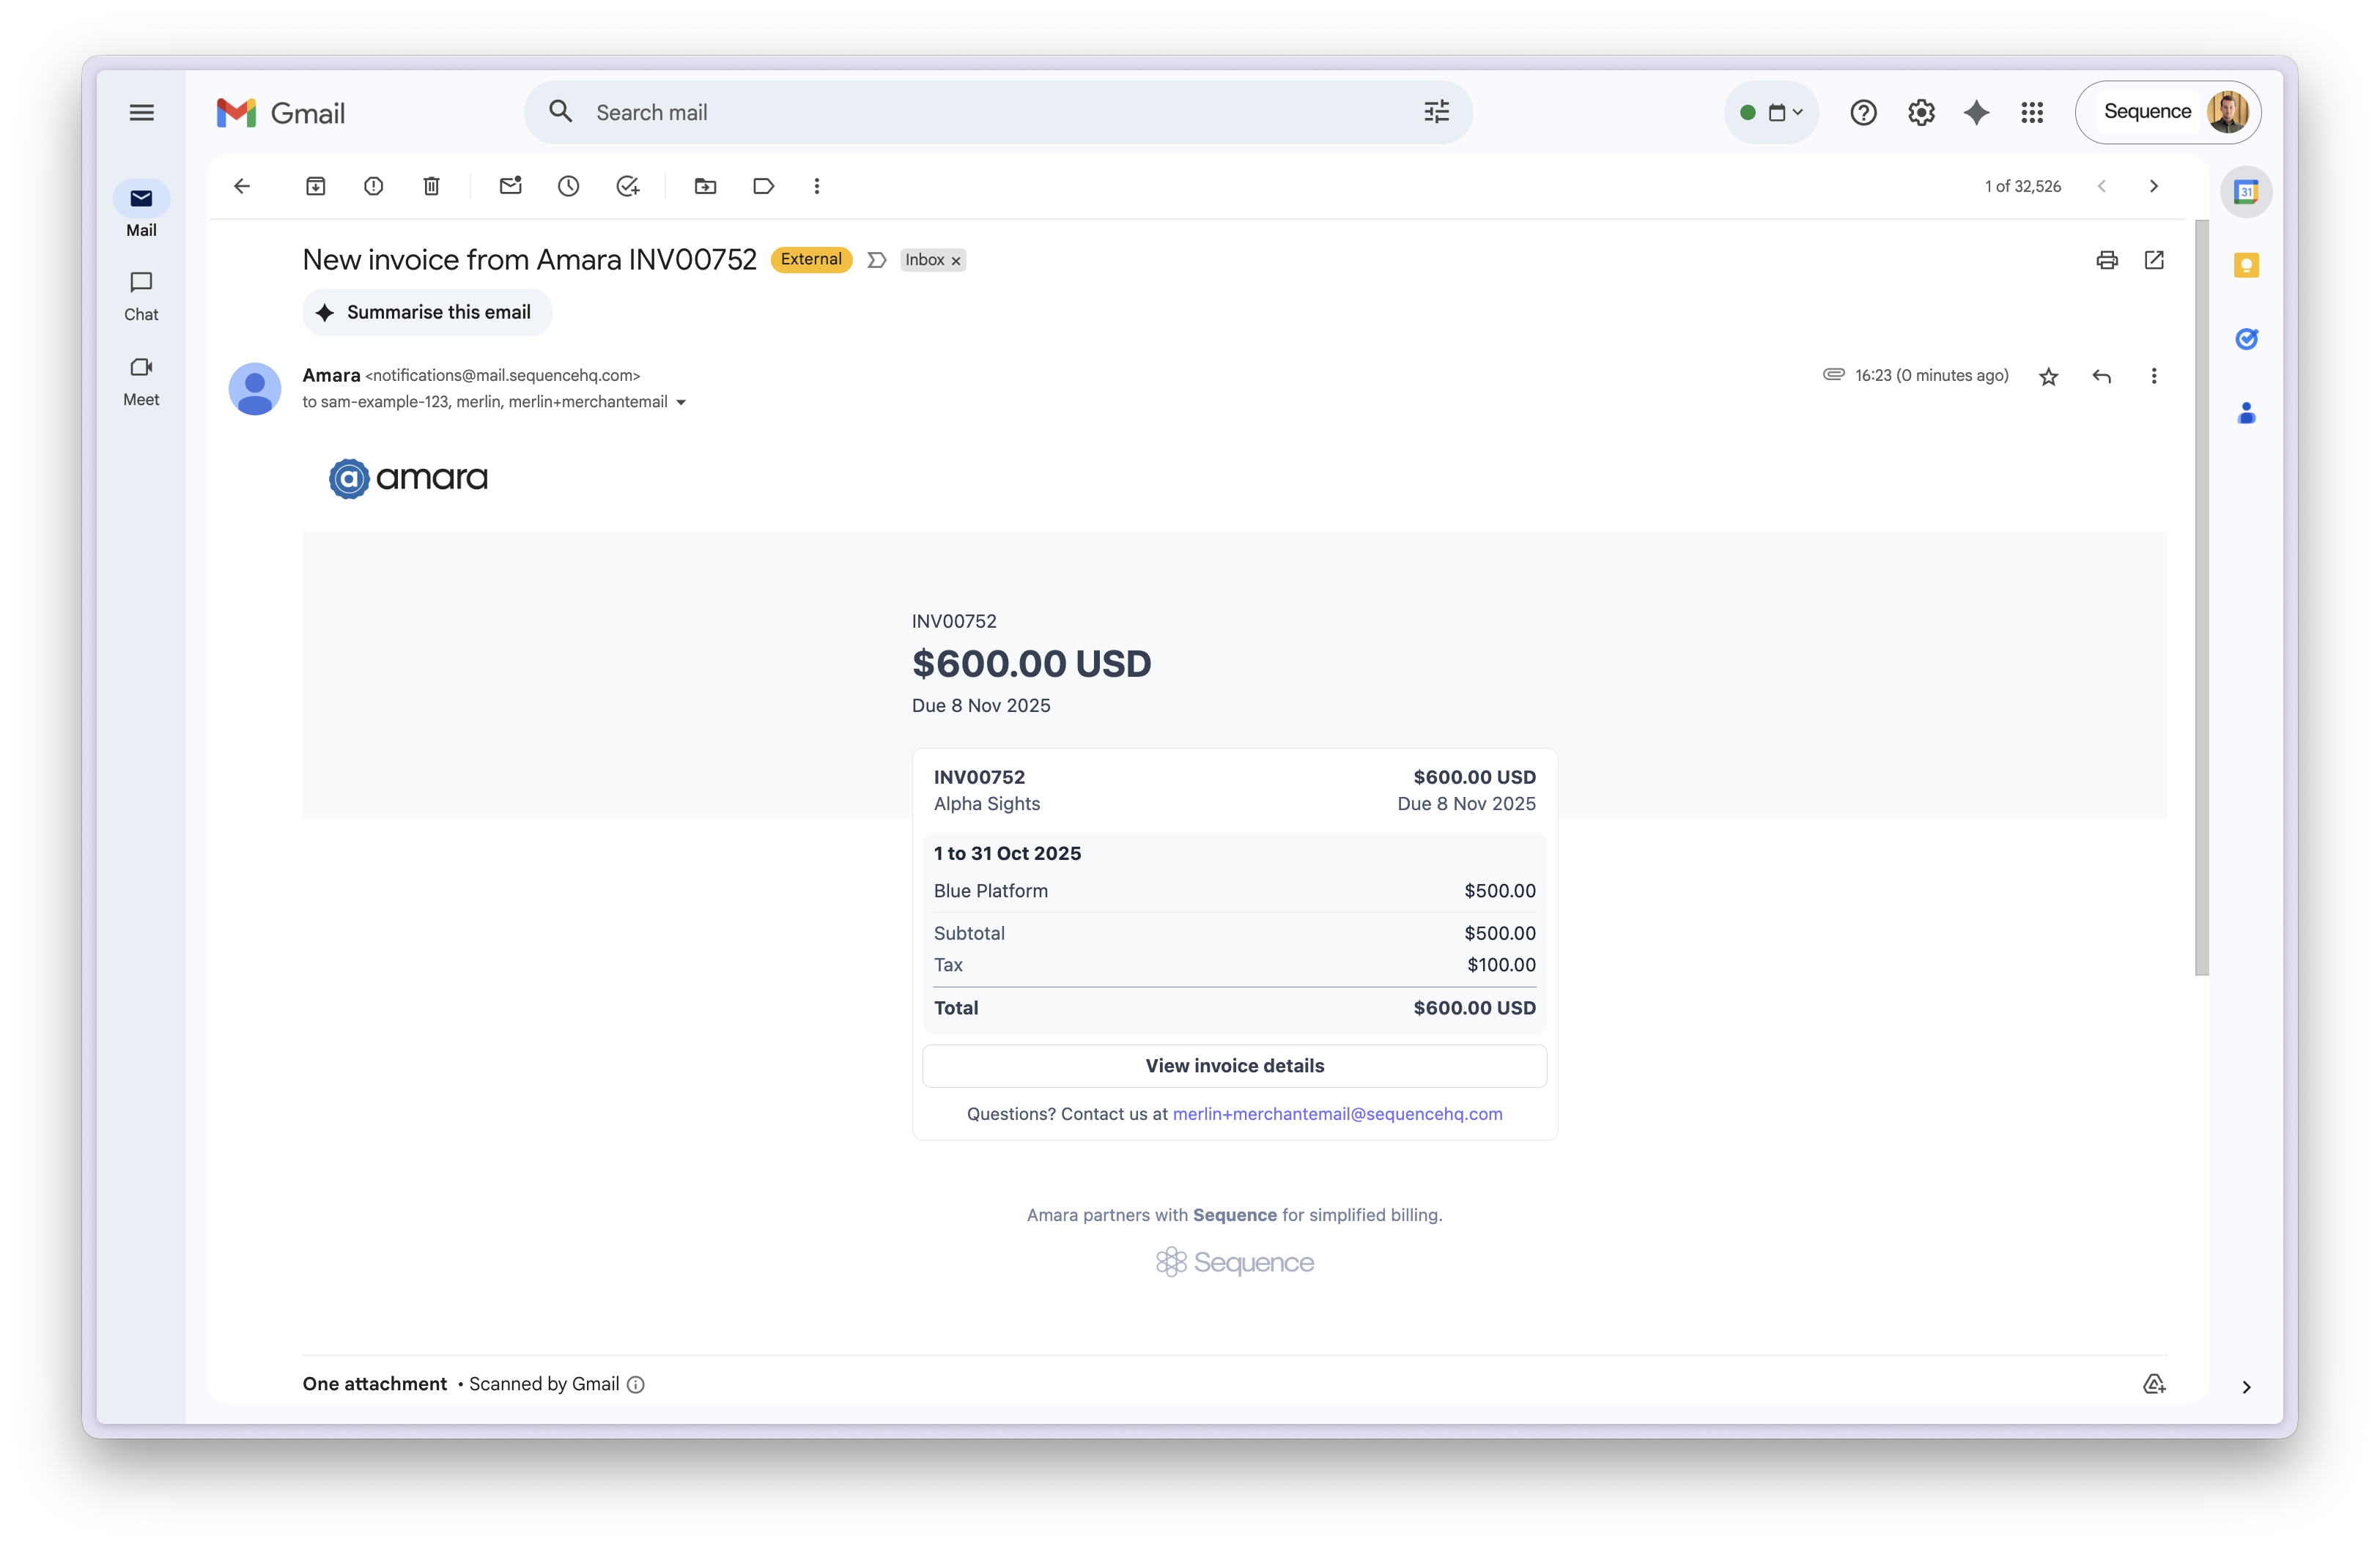Toggle the importance marker on subject
This screenshot has width=2380, height=1547.
[x=876, y=260]
